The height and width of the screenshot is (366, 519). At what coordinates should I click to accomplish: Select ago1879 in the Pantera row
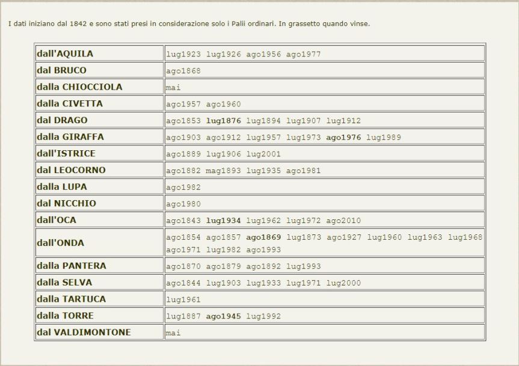coord(223,266)
